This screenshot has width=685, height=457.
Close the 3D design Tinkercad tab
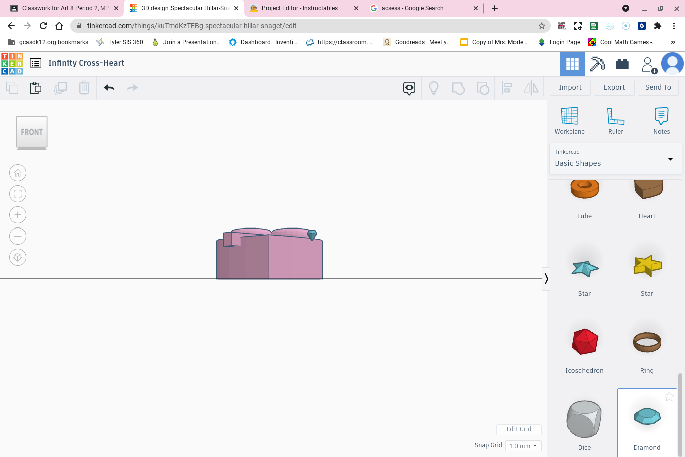[x=236, y=8]
